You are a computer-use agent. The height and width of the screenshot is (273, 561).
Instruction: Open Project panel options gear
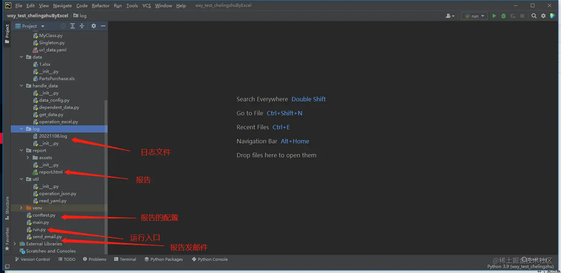(x=93, y=26)
